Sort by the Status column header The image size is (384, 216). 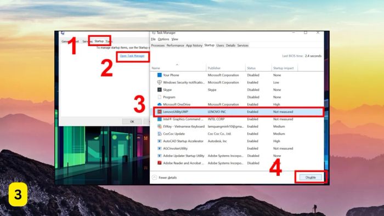(251, 68)
